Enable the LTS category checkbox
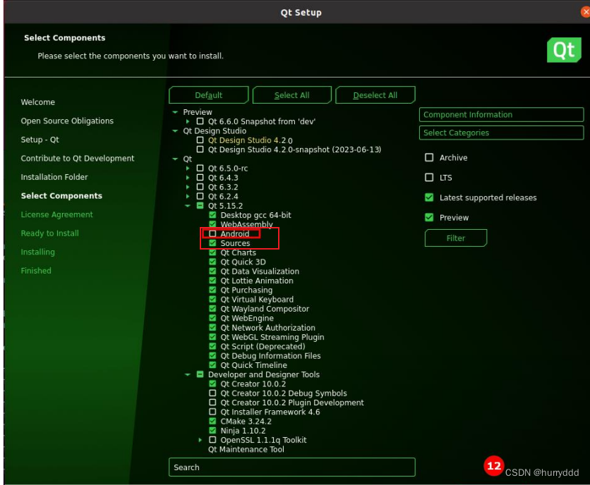Screen dimensions: 590x485 (x=429, y=178)
